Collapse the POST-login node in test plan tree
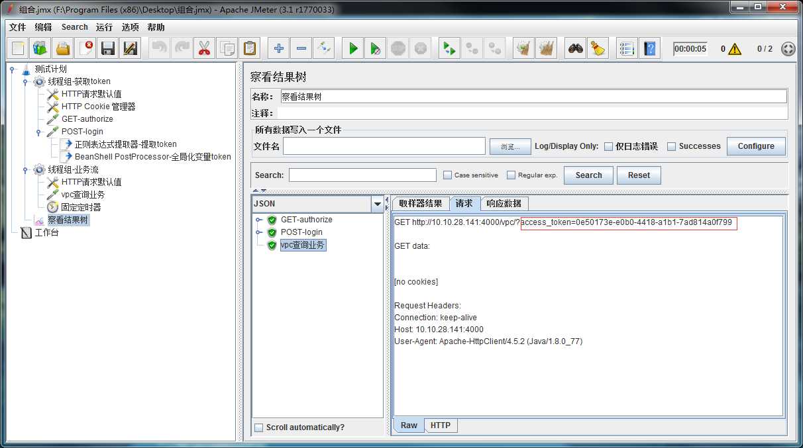Image resolution: width=803 pixels, height=448 pixels. pos(38,132)
